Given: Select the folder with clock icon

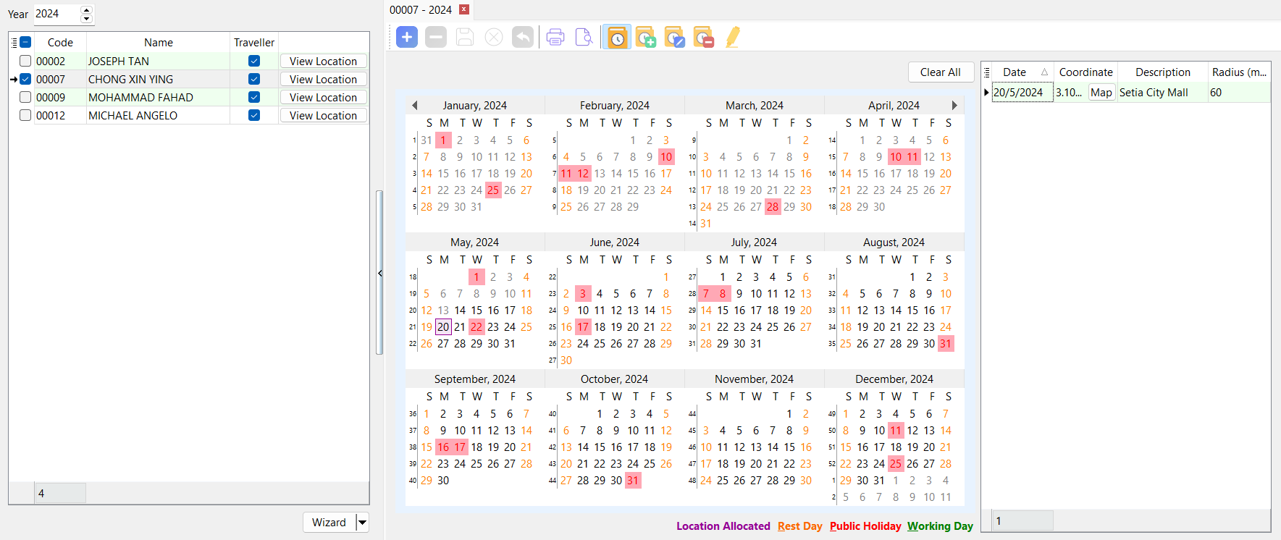Looking at the screenshot, I should pyautogui.click(x=616, y=37).
